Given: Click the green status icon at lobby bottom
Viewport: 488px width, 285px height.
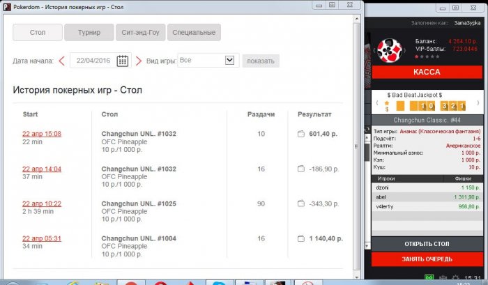Looking at the screenshot, I should click(x=429, y=277).
